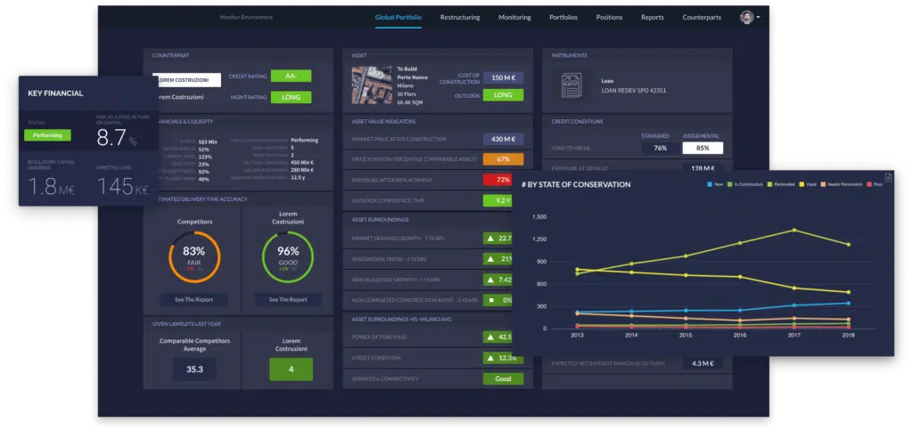The width and height of the screenshot is (913, 430).
Task: Click the up arrow beside Renovation Trend
Action: coord(490,259)
